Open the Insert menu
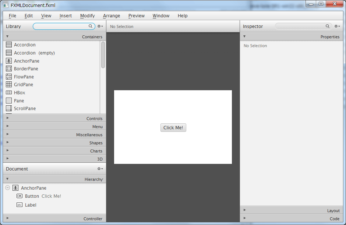The image size is (346, 225). click(66, 16)
